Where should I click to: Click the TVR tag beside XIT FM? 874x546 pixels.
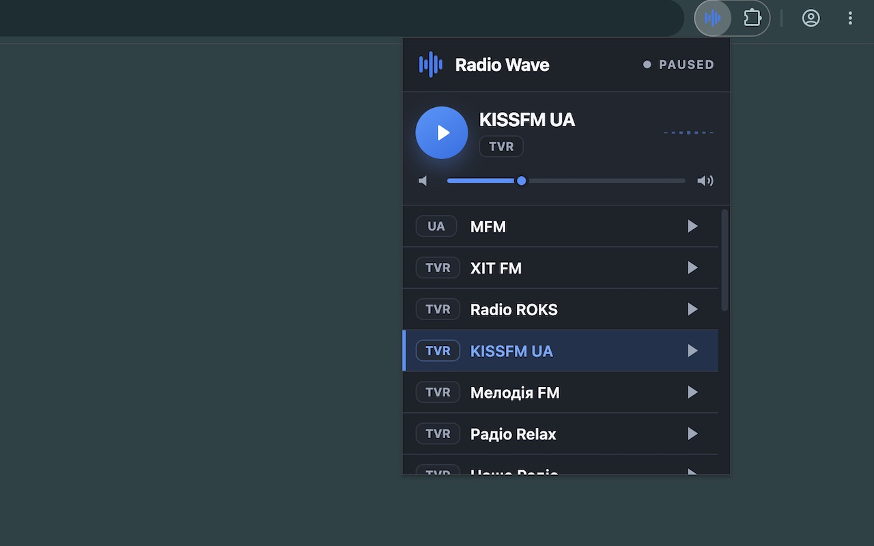(x=438, y=268)
